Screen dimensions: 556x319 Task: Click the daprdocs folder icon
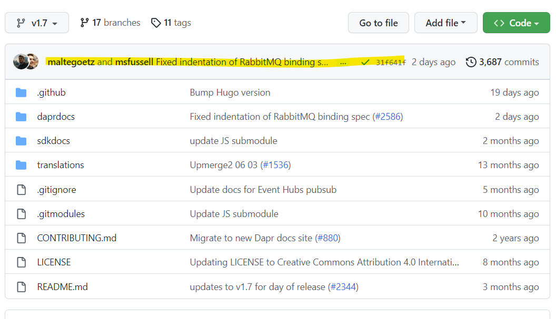tap(21, 117)
